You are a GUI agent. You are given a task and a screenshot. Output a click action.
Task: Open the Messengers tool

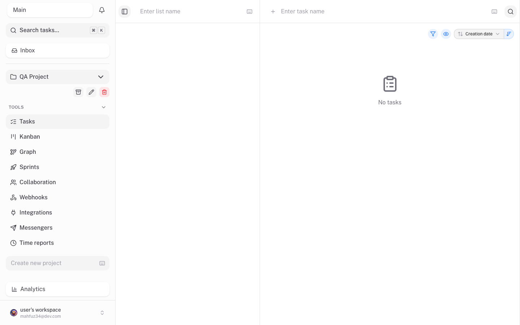click(x=57, y=228)
